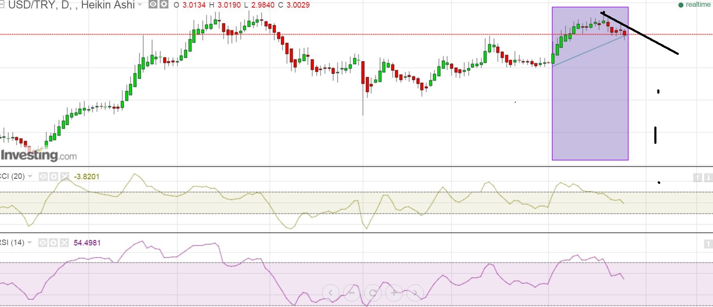This screenshot has width=713, height=307.
Task: Pan chart left with the arrow control
Action: click(331, 293)
